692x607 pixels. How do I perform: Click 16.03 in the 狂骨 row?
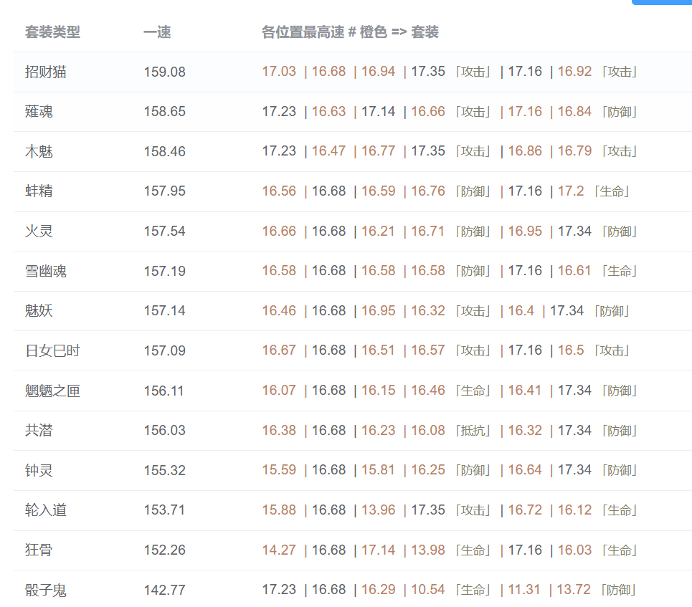[574, 550]
